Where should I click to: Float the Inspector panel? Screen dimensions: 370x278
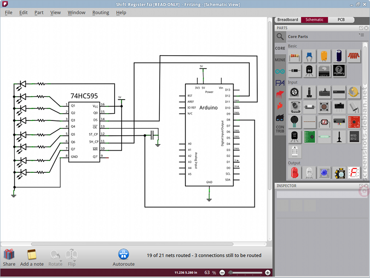tap(361, 186)
